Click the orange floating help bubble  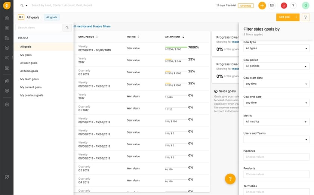click(x=230, y=179)
